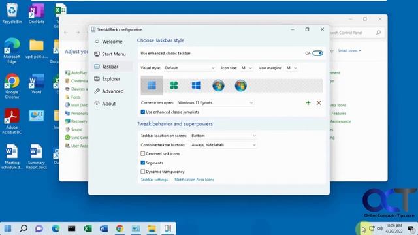418x235 pixels.
Task: Add a custom start button with plus icon
Action: coord(308,103)
